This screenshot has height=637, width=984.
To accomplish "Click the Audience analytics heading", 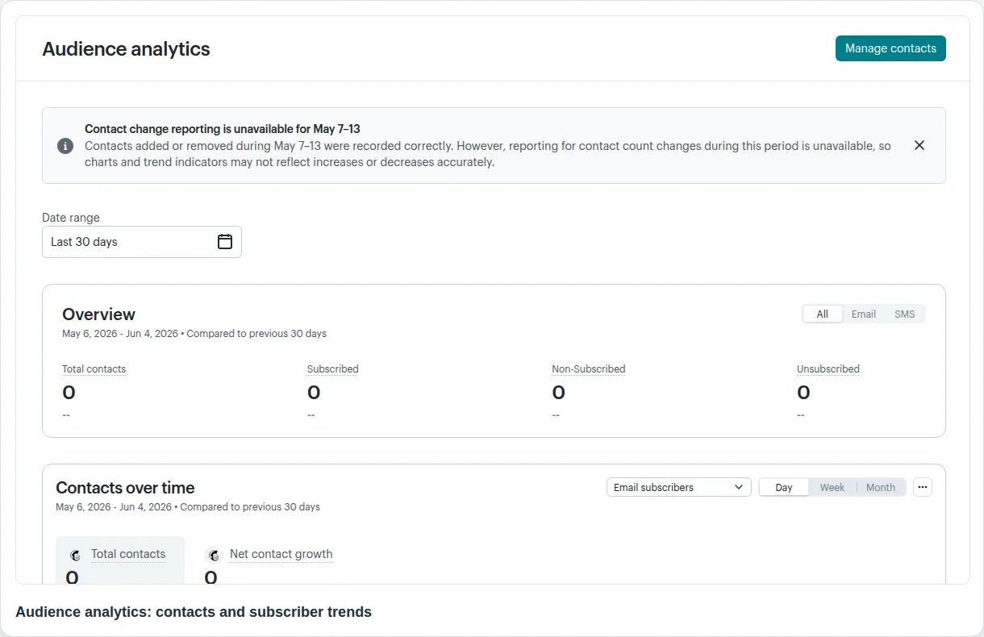I will (x=126, y=49).
